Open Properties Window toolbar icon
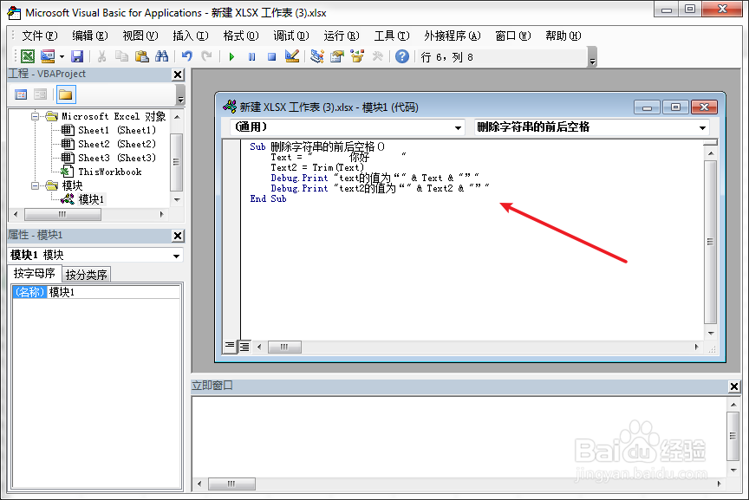The image size is (749, 500). tap(336, 56)
